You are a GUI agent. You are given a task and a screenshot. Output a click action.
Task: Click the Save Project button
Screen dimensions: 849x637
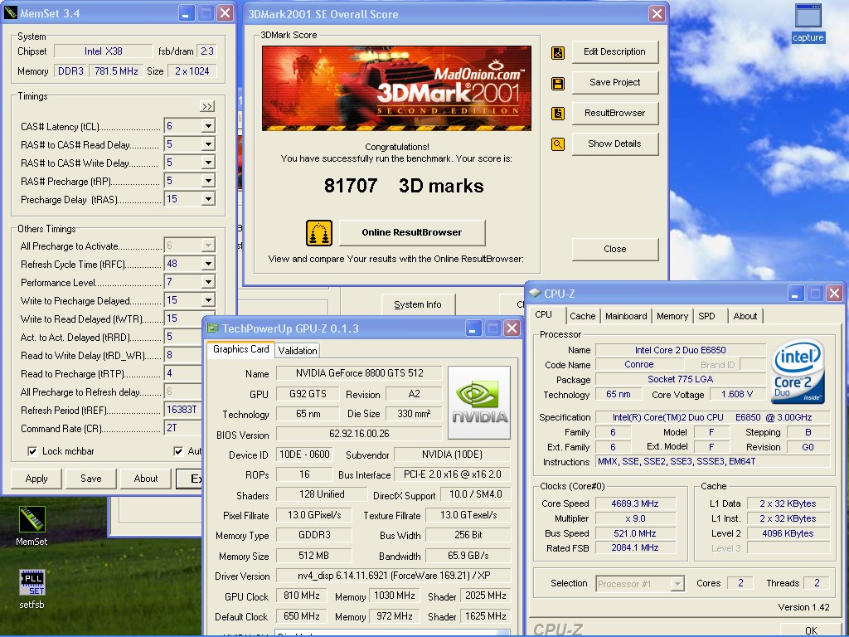pyautogui.click(x=615, y=82)
